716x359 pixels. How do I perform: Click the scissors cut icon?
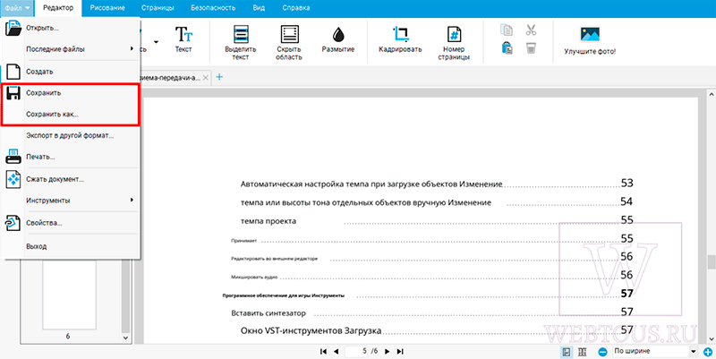point(530,30)
